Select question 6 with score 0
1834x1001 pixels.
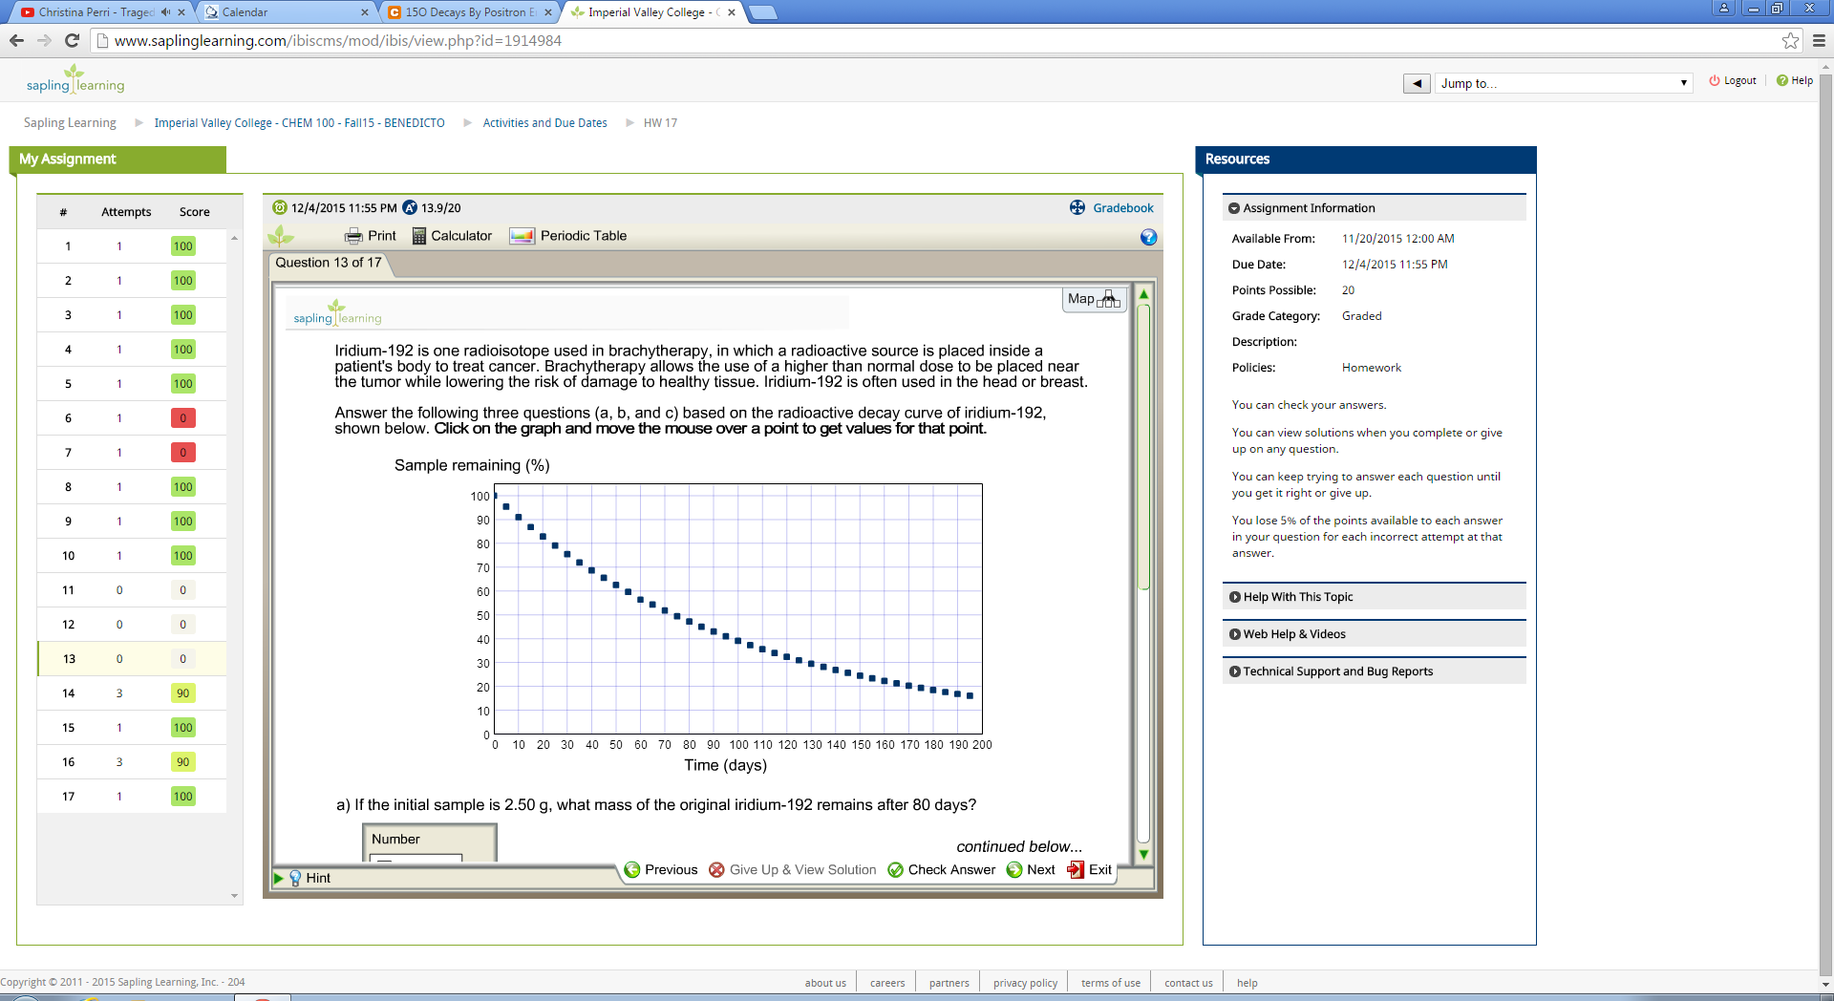[132, 418]
